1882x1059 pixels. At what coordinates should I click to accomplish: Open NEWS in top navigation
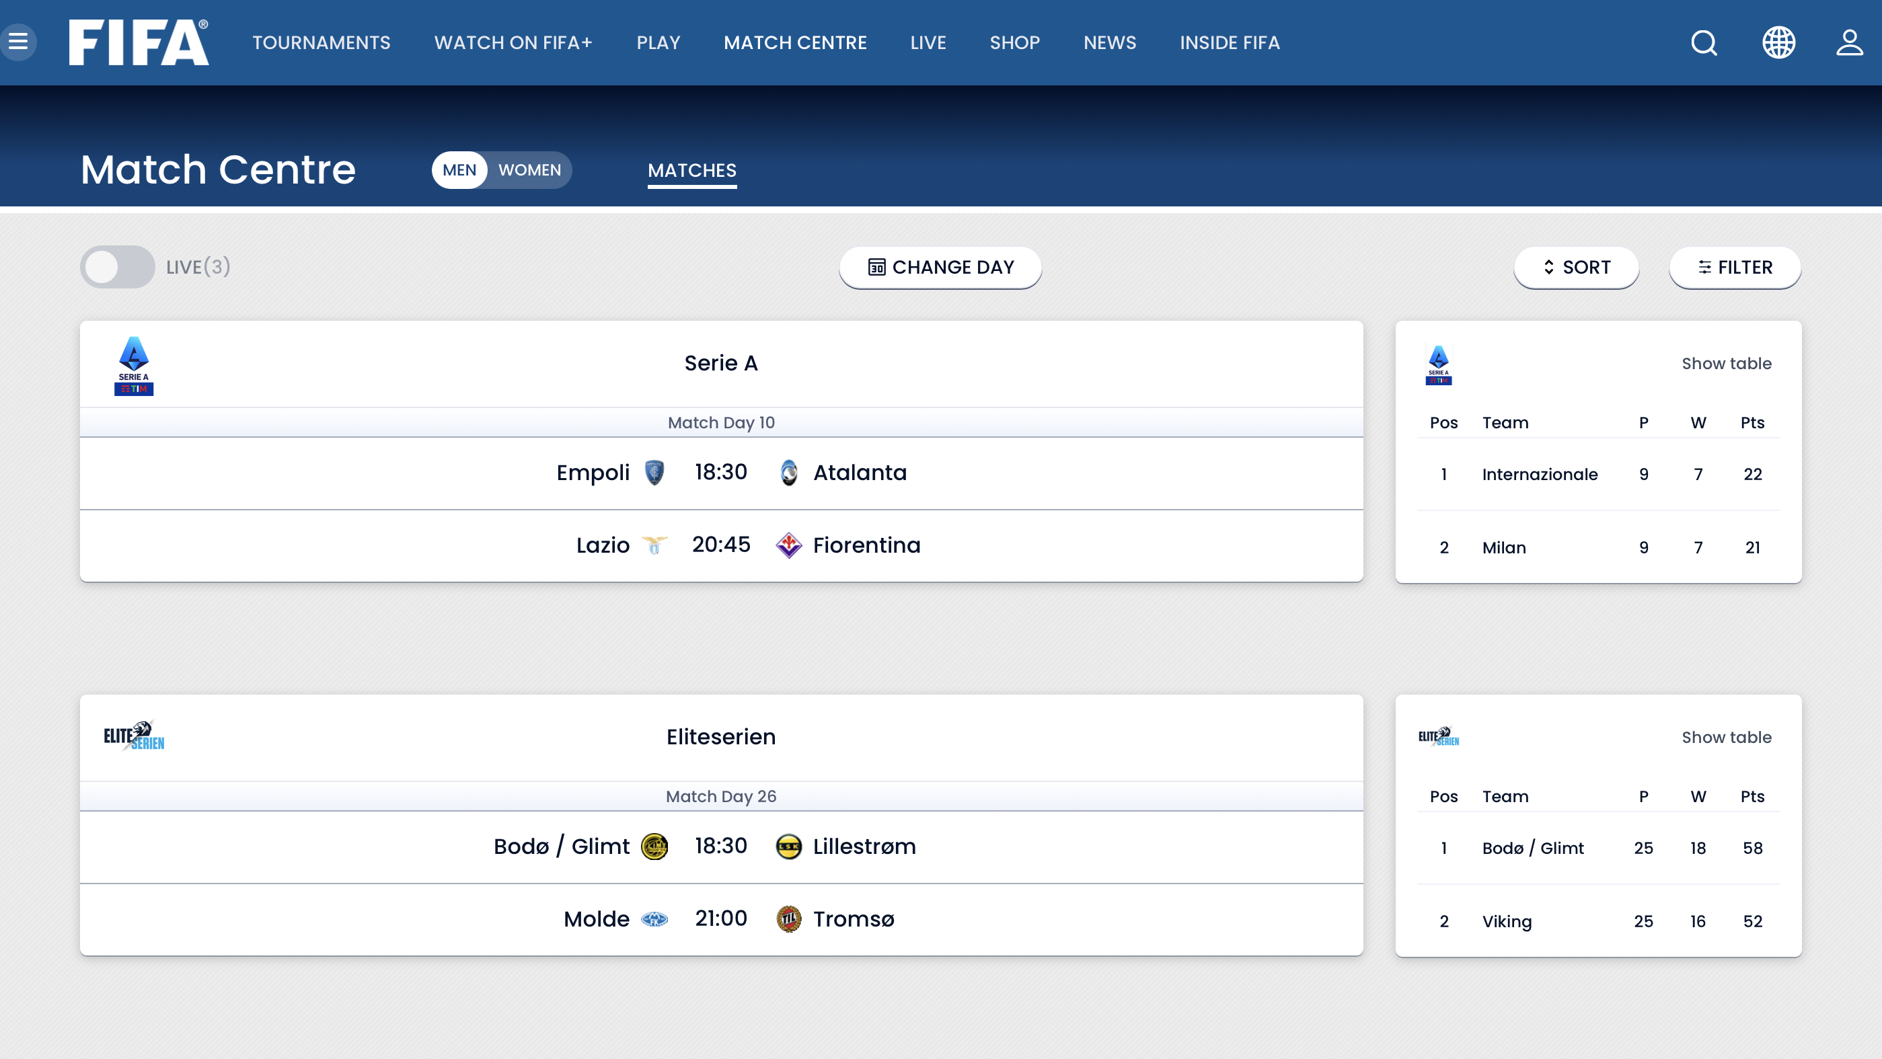pos(1110,42)
